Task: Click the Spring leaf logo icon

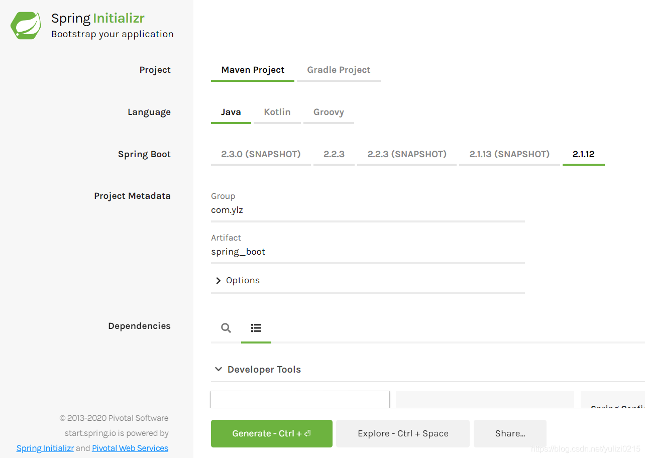Action: click(x=26, y=26)
